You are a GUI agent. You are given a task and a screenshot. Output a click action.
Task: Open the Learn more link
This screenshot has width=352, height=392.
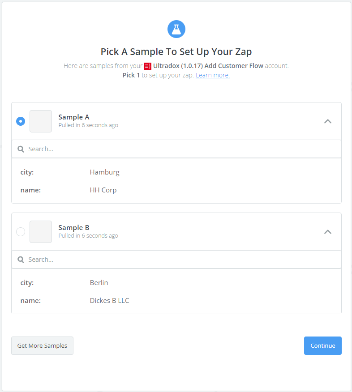click(213, 75)
